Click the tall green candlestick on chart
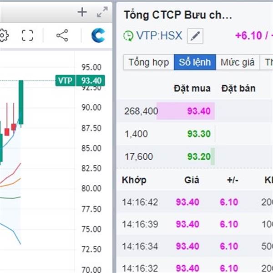This screenshot has height=273, width=273. point(21,102)
